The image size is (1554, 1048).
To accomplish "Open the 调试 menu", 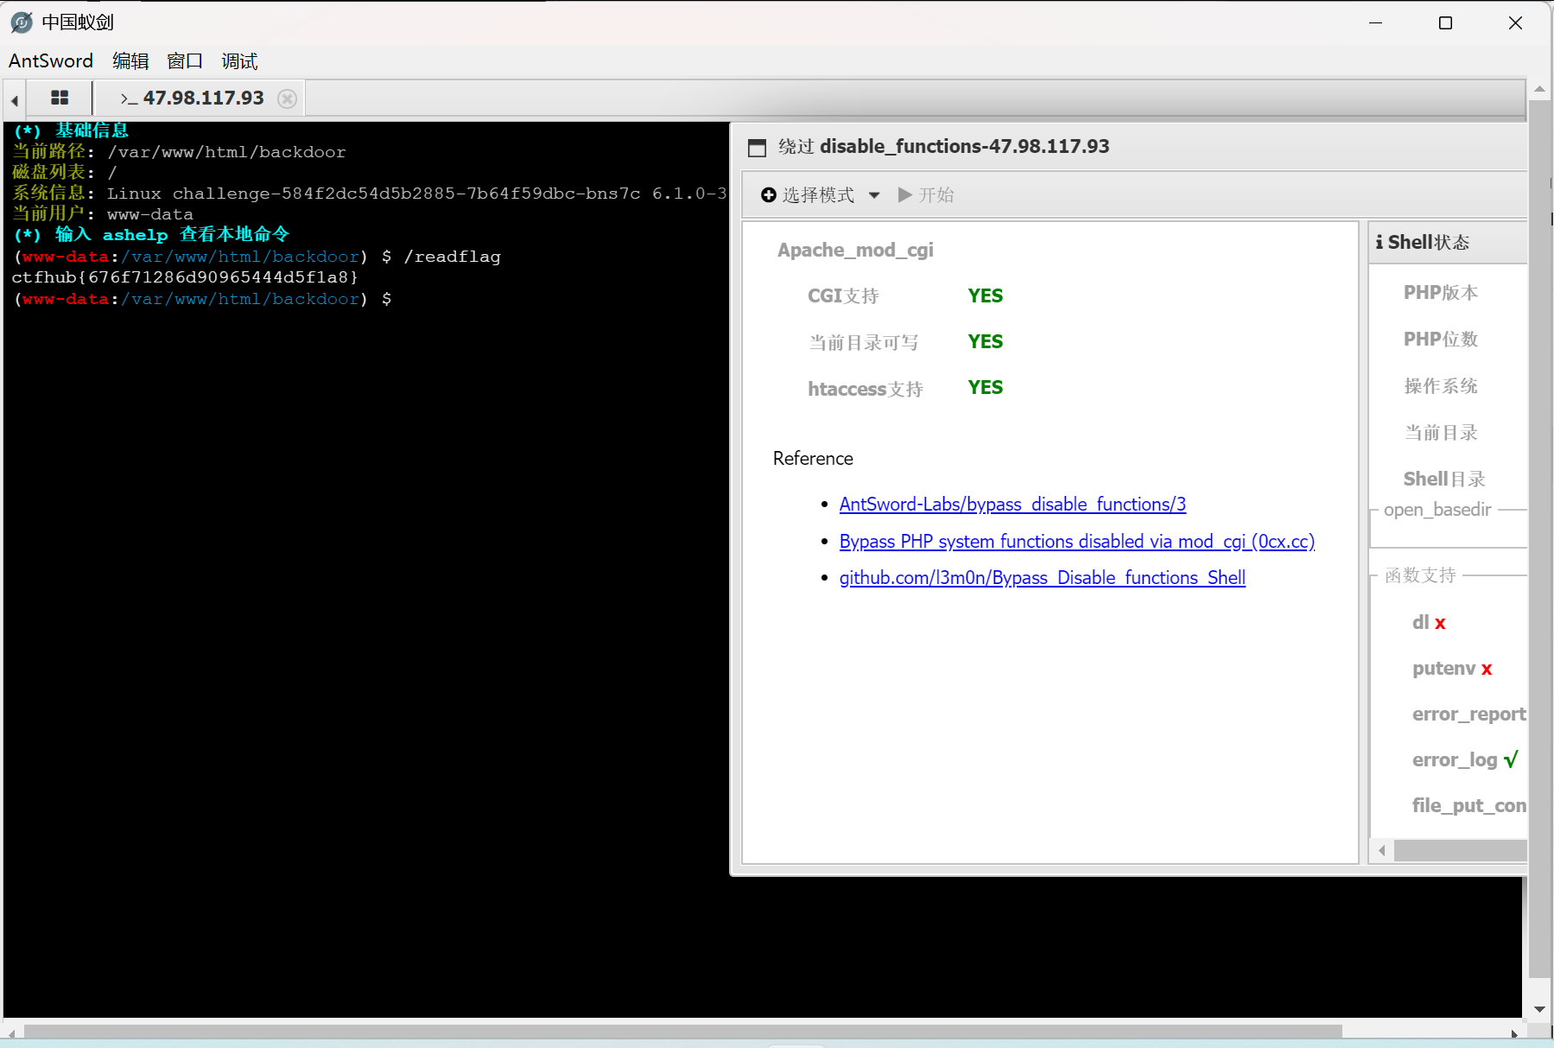I will point(239,61).
